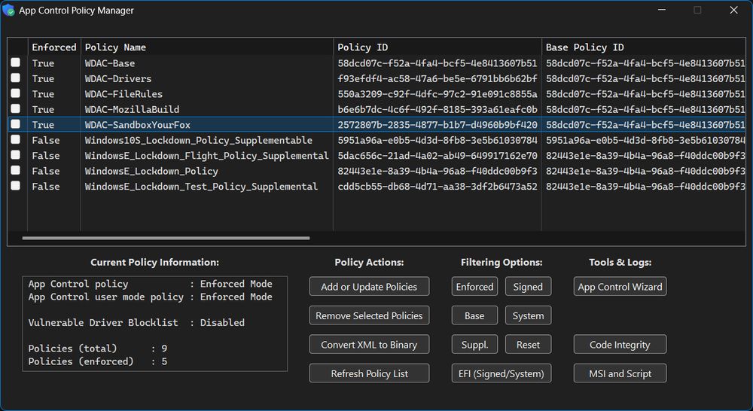Click the horizontal scrollbar of policy table

166,238
